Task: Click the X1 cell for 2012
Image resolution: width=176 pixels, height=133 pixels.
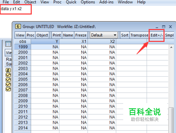Action: click(74, 117)
